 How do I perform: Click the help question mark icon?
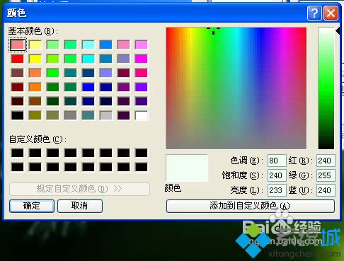pyautogui.click(x=314, y=13)
